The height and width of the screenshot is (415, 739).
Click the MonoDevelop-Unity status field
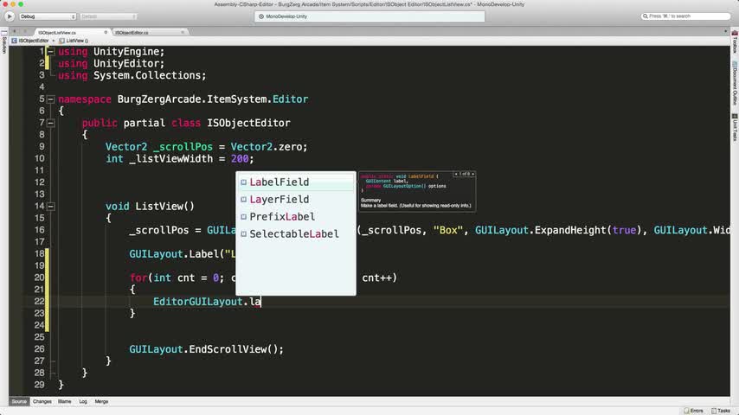pyautogui.click(x=369, y=16)
